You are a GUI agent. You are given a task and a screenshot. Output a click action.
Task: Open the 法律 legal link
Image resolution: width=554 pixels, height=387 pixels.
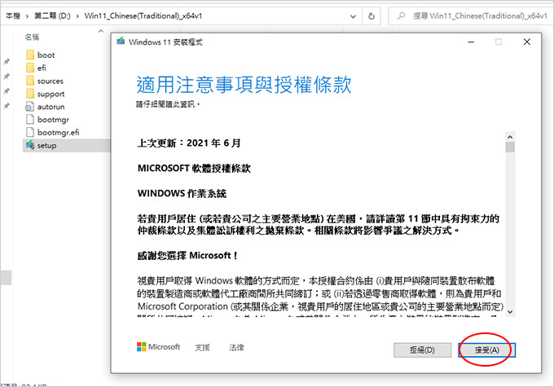click(236, 347)
